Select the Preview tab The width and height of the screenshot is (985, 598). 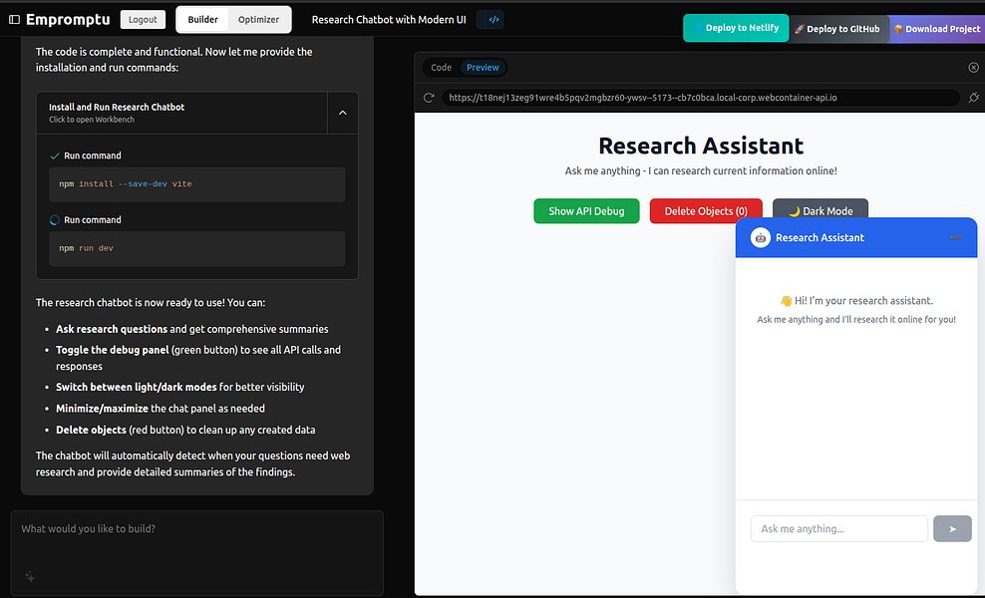[483, 67]
